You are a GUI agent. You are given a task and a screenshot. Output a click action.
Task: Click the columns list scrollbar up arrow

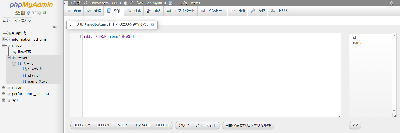click(x=394, y=35)
